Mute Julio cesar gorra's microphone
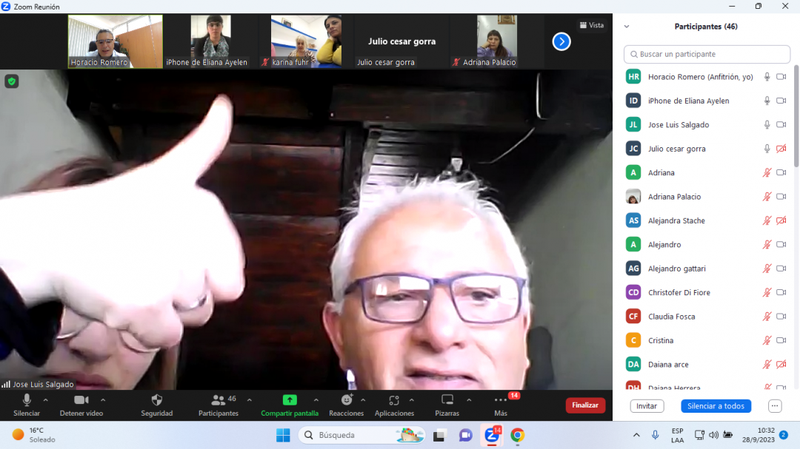This screenshot has width=800, height=449. click(767, 149)
